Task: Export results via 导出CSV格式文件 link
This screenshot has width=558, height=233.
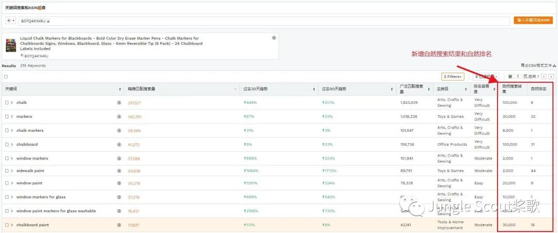Action: [537, 66]
